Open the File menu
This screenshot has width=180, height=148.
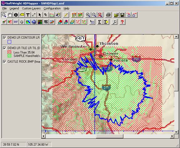coord(4,8)
